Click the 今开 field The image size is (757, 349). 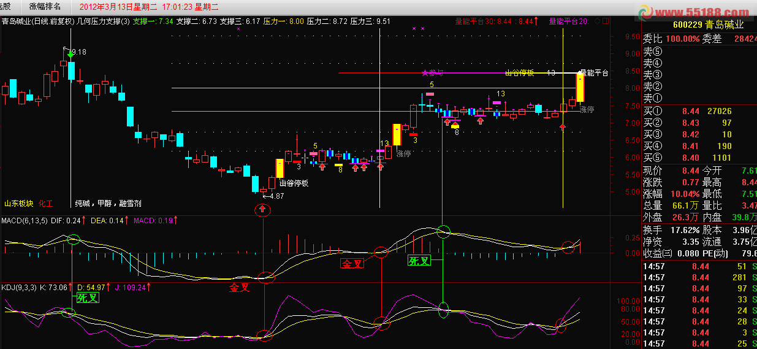pos(729,171)
